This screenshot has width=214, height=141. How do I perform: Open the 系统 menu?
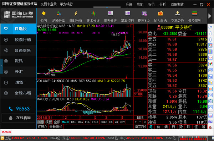[129, 5]
